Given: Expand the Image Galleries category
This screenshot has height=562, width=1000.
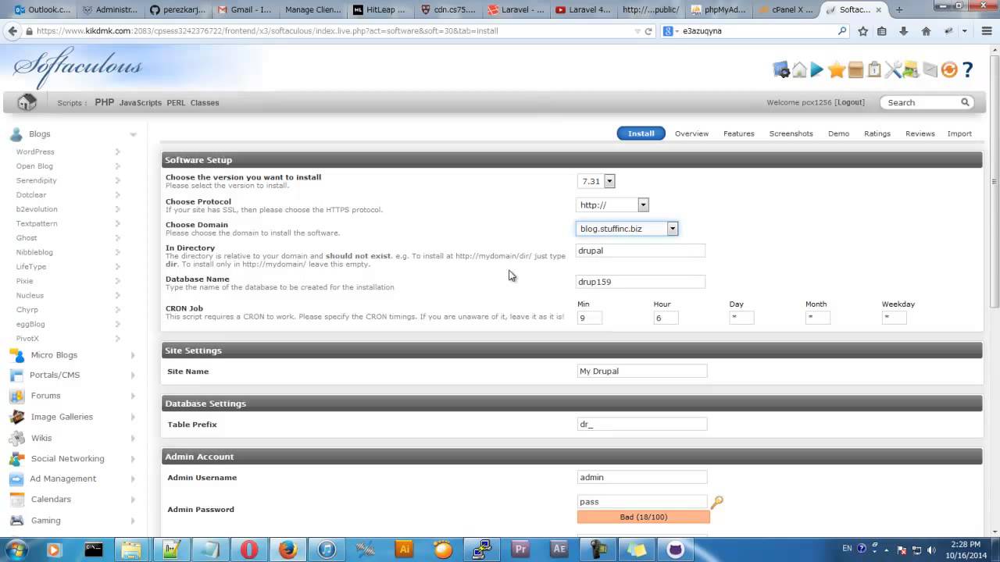Looking at the screenshot, I should click(132, 417).
